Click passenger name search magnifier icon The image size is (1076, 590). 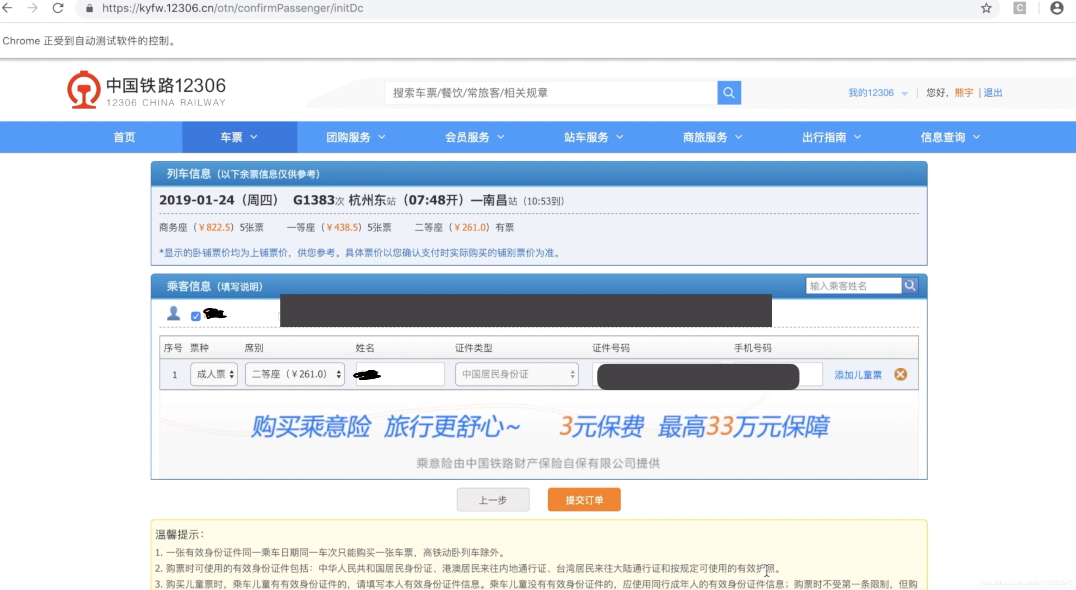pyautogui.click(x=910, y=285)
